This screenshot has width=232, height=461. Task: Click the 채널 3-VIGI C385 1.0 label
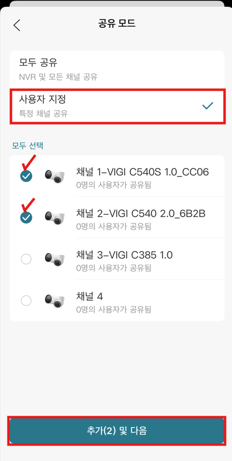124,255
